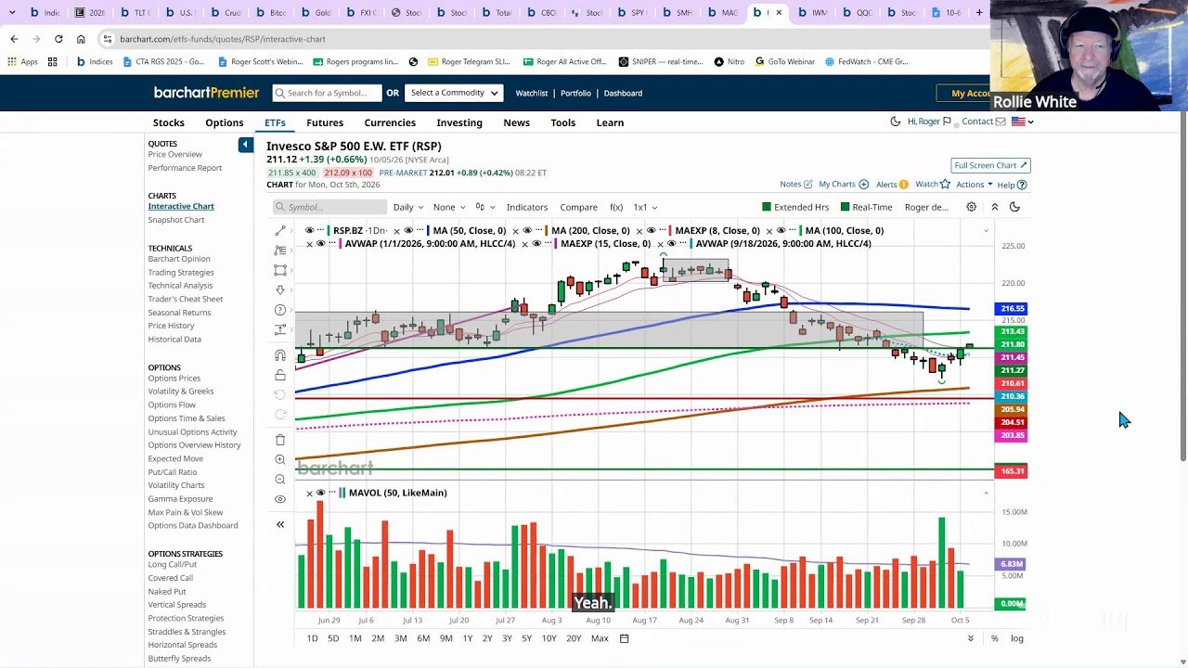The width and height of the screenshot is (1188, 668).
Task: Click the question-mark annotation tool icon
Action: coord(280,310)
